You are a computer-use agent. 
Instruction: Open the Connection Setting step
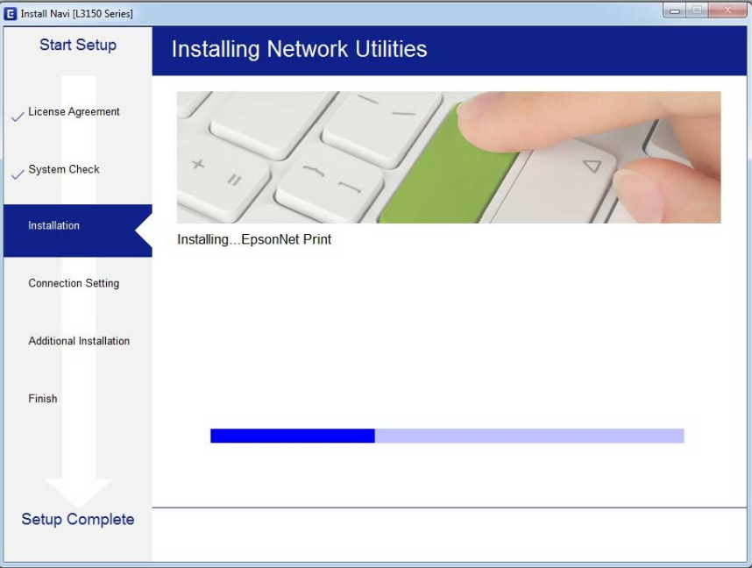[74, 284]
